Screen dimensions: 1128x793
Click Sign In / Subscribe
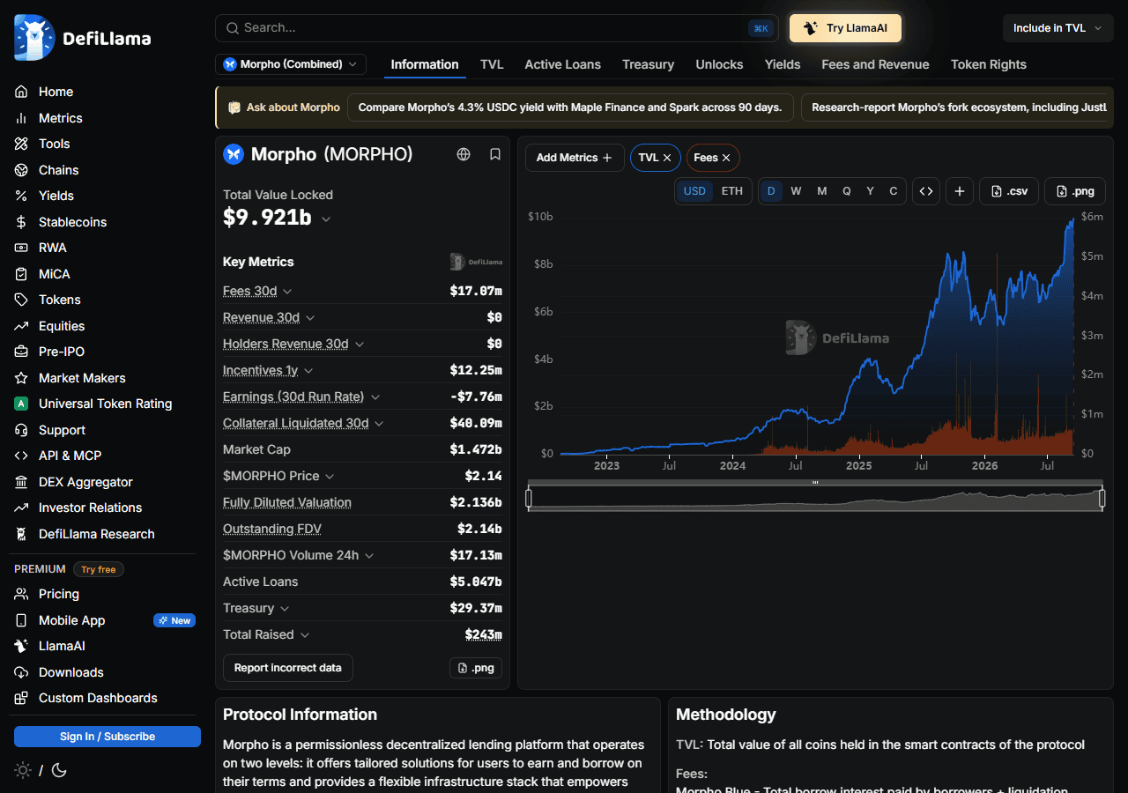108,737
